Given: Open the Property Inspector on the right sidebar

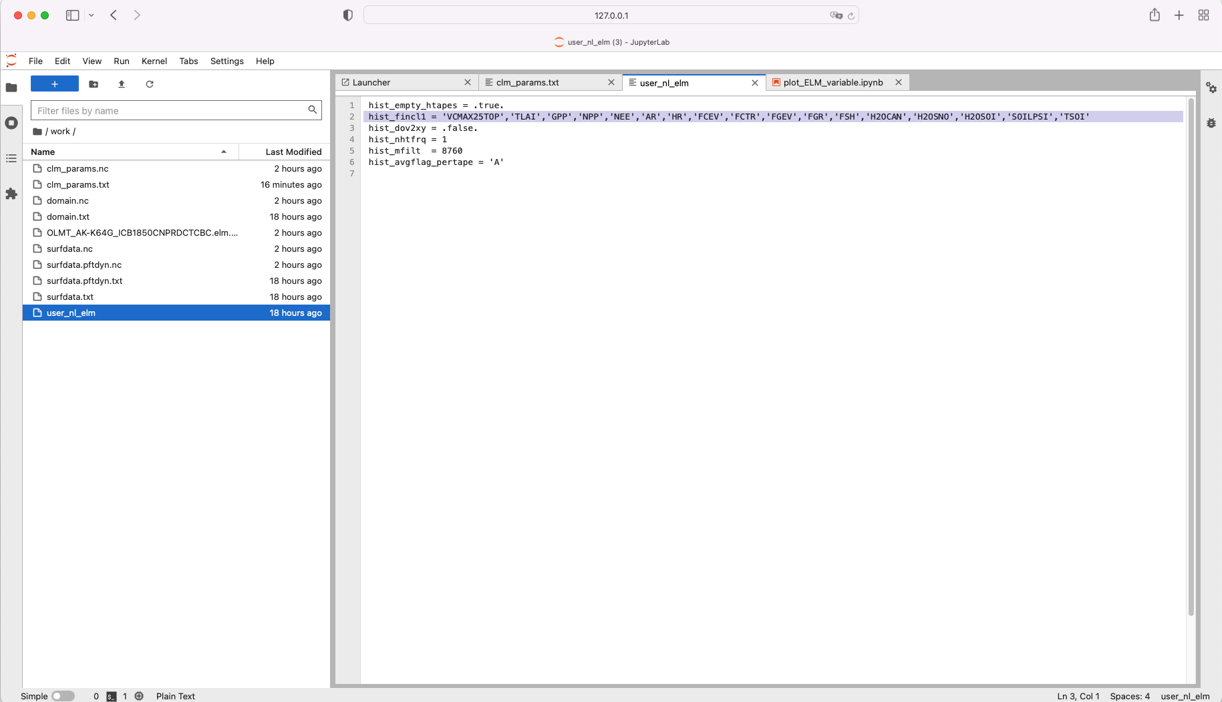Looking at the screenshot, I should click(x=1211, y=88).
